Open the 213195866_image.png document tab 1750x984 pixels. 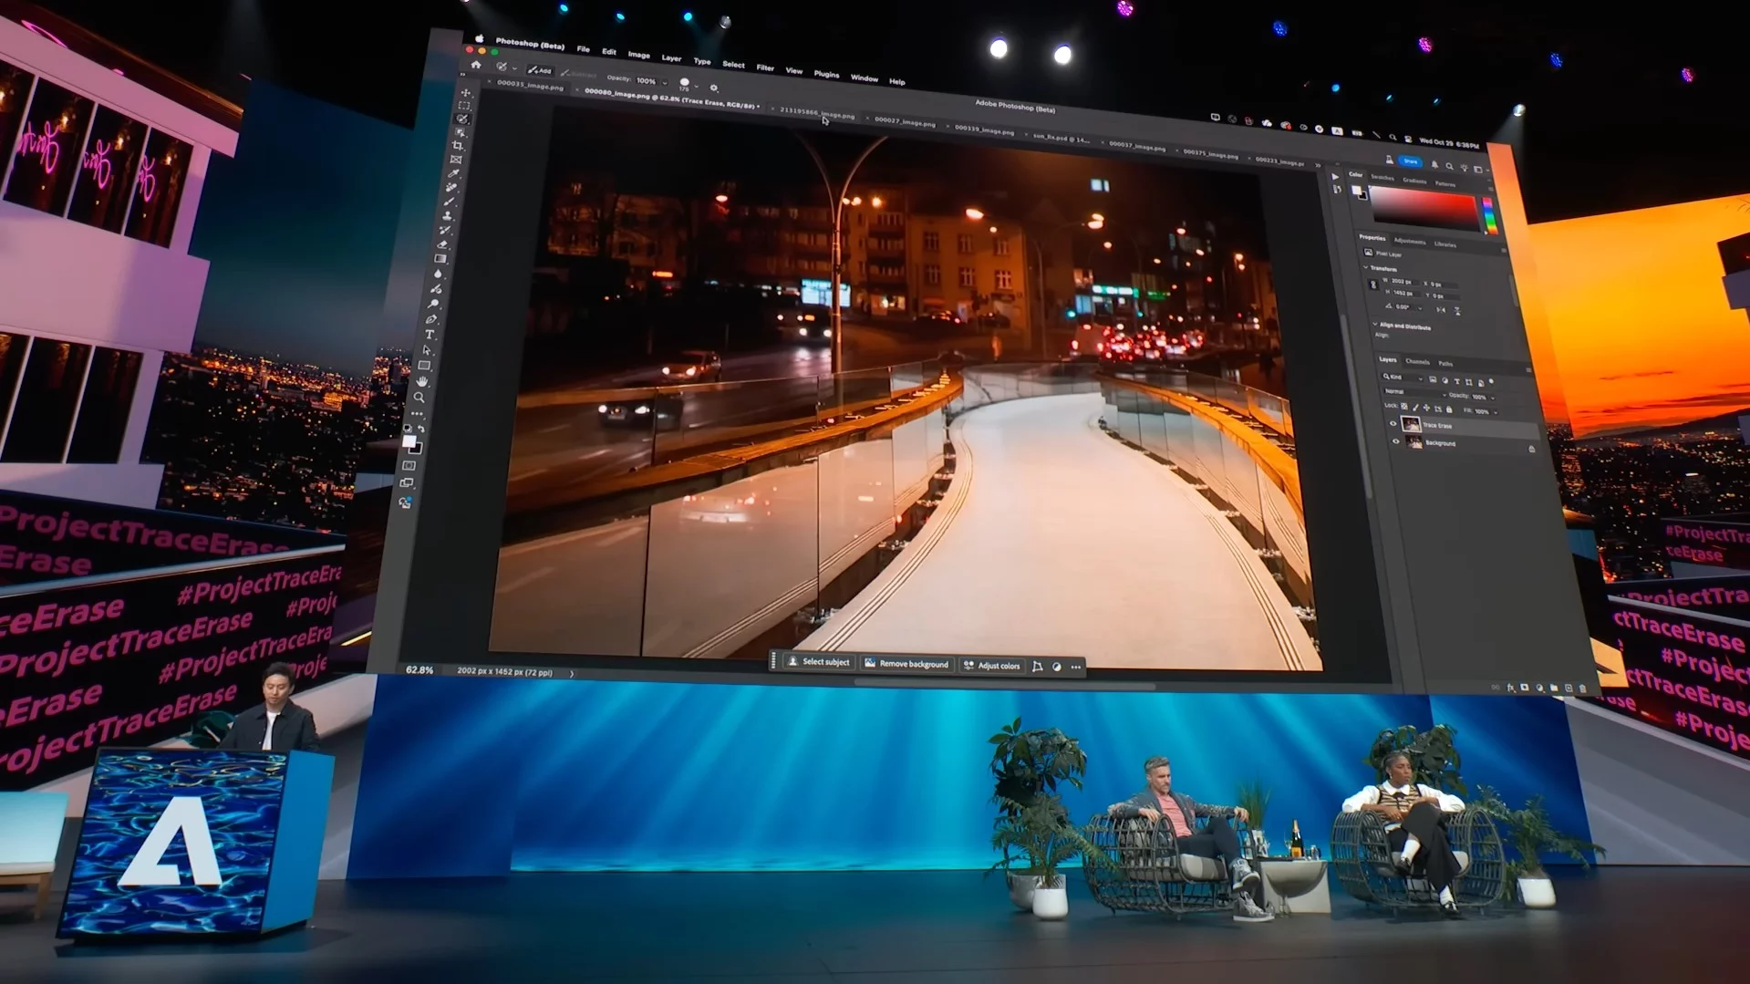tap(817, 113)
